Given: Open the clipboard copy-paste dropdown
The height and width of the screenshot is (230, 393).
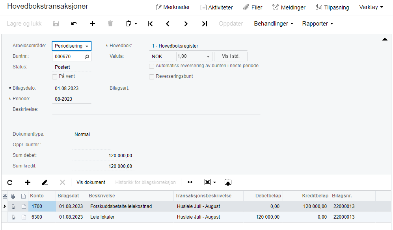Looking at the screenshot, I should click(132, 24).
